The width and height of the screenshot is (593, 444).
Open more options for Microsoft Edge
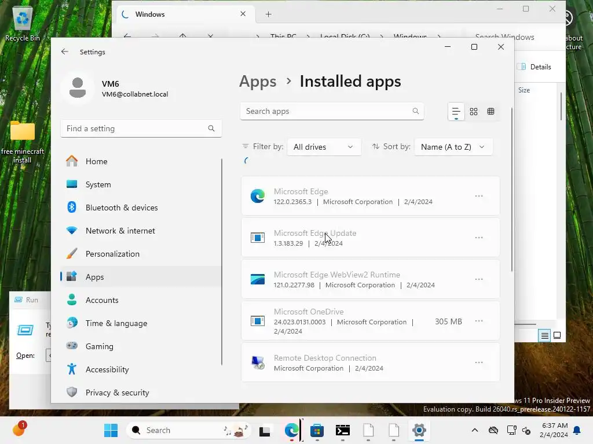click(x=479, y=196)
